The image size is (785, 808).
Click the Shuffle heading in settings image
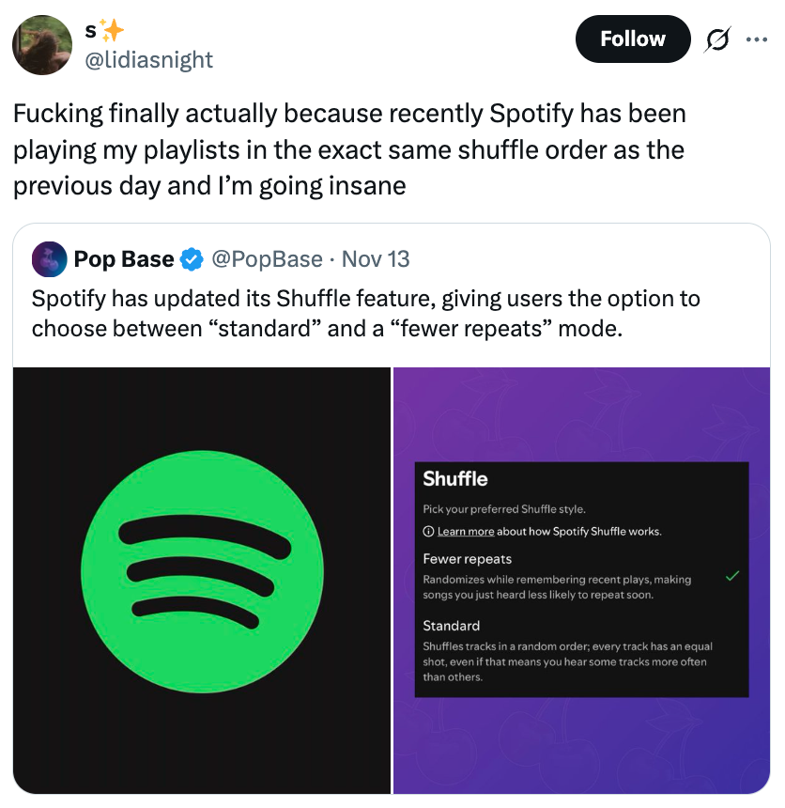click(x=455, y=479)
